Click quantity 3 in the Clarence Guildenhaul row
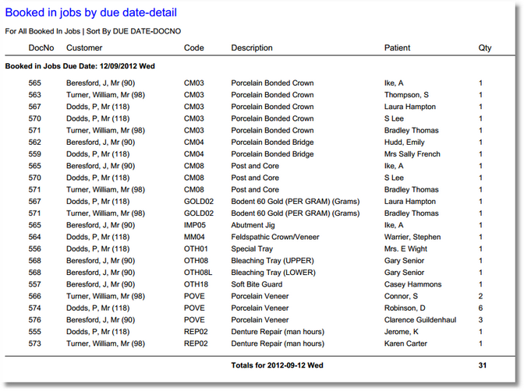This screenshot has width=524, height=391. pos(480,320)
